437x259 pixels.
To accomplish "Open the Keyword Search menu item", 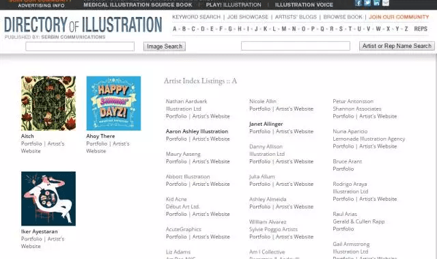I will tap(196, 17).
